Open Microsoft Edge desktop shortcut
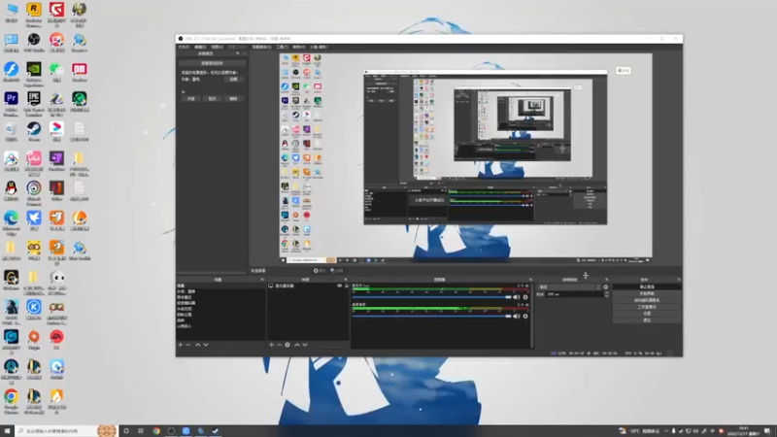 (x=11, y=221)
